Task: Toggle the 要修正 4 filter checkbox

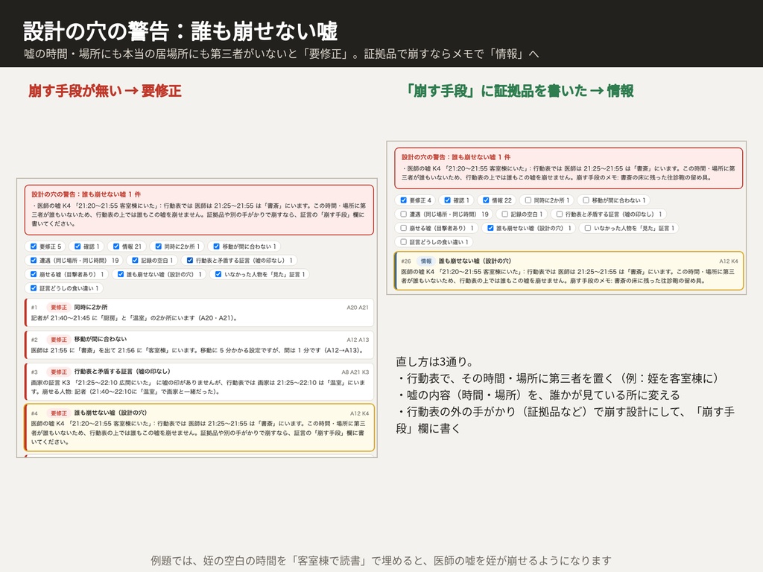Action: pyautogui.click(x=403, y=200)
